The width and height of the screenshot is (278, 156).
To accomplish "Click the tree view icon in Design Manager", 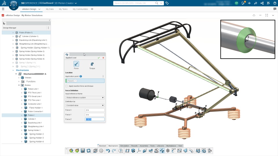I will point(4,23).
